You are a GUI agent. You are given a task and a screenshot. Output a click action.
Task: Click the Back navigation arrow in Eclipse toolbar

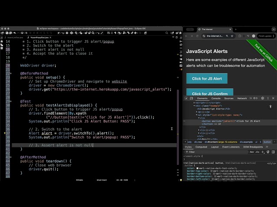tap(135, 33)
